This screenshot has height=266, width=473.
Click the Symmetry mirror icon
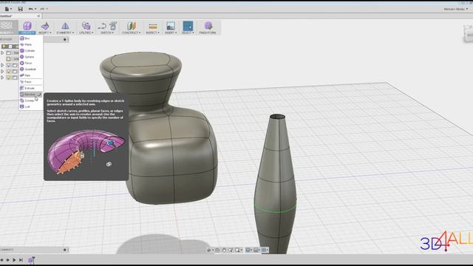[x=65, y=26]
